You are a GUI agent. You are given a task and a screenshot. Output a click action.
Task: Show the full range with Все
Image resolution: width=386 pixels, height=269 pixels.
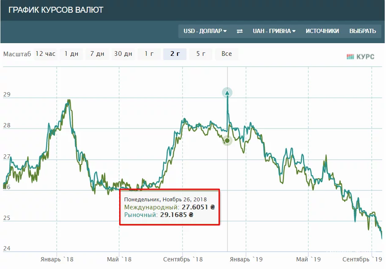coord(227,54)
